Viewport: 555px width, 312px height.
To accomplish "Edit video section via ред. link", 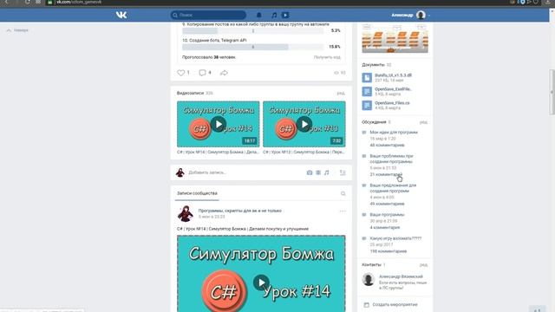I will click(341, 94).
